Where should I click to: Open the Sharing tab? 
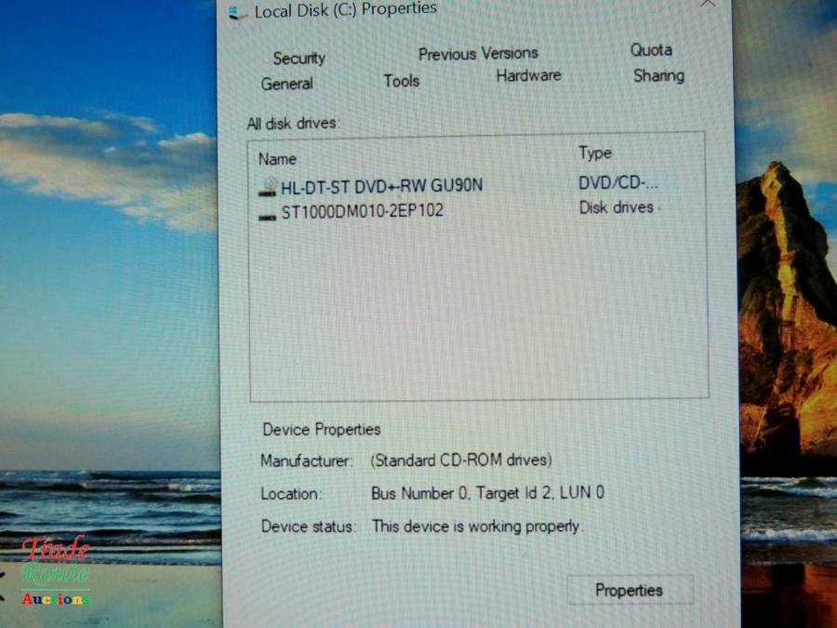658,76
